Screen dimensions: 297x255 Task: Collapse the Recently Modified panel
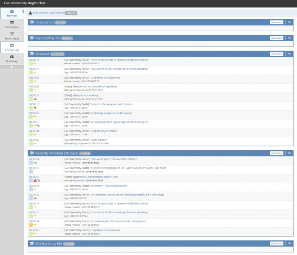pyautogui.click(x=289, y=153)
